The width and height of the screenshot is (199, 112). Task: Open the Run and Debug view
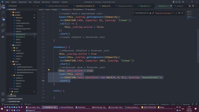[3, 25]
